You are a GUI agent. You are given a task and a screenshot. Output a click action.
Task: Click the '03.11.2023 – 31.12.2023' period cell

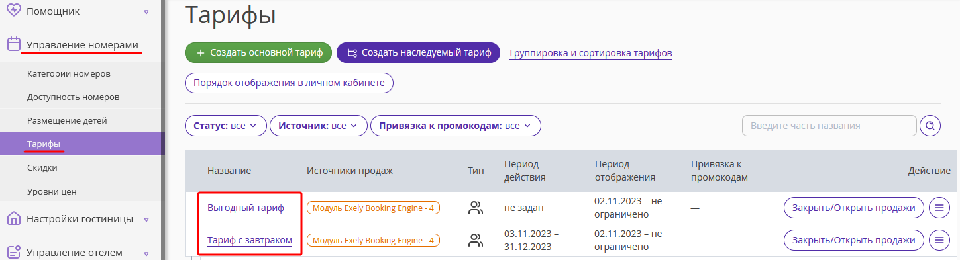(531, 240)
